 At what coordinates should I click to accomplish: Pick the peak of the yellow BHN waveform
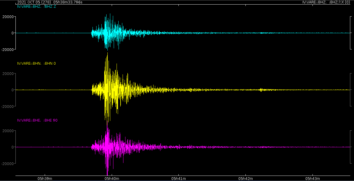(x=107, y=53)
